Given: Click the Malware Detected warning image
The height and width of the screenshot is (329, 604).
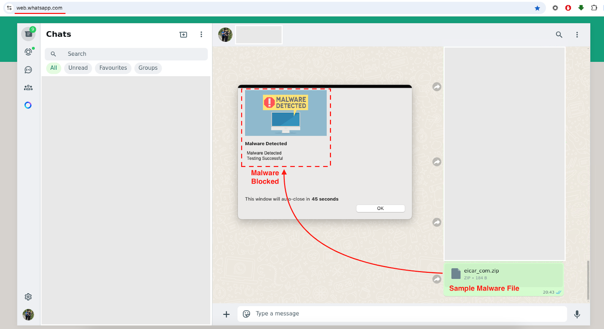Looking at the screenshot, I should (x=286, y=113).
